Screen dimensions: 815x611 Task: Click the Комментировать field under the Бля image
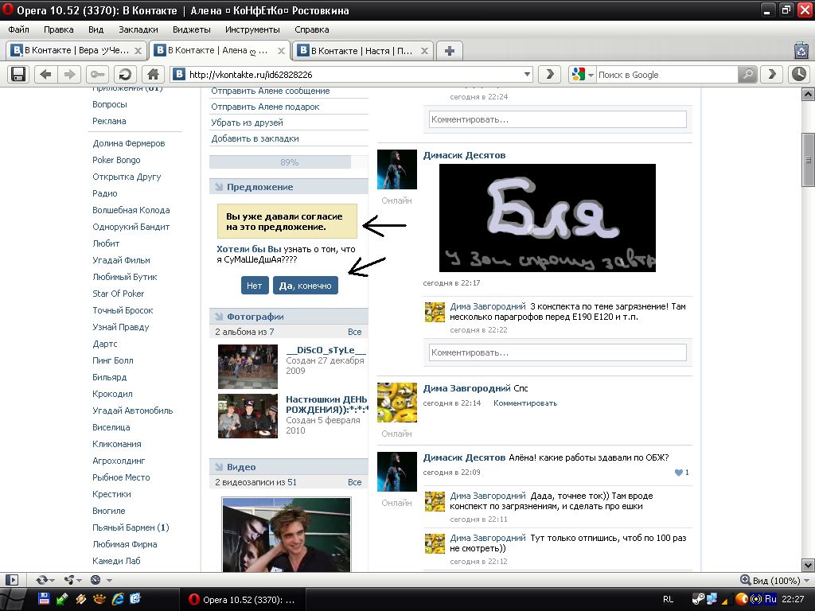pos(557,352)
